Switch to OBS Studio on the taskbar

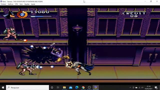pos(89,87)
